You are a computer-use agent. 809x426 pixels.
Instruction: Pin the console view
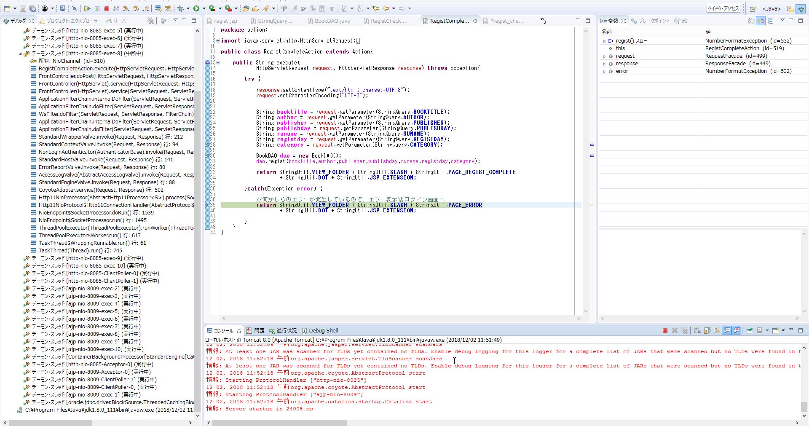click(x=750, y=330)
